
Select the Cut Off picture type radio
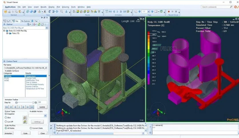pos(6,121)
